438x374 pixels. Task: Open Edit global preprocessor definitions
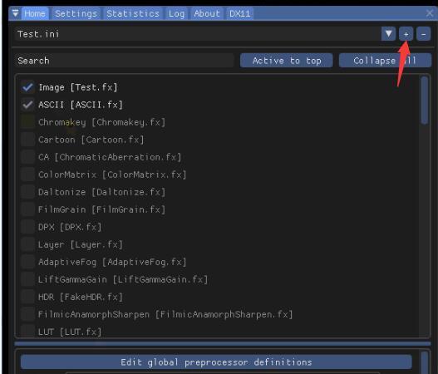click(x=216, y=362)
